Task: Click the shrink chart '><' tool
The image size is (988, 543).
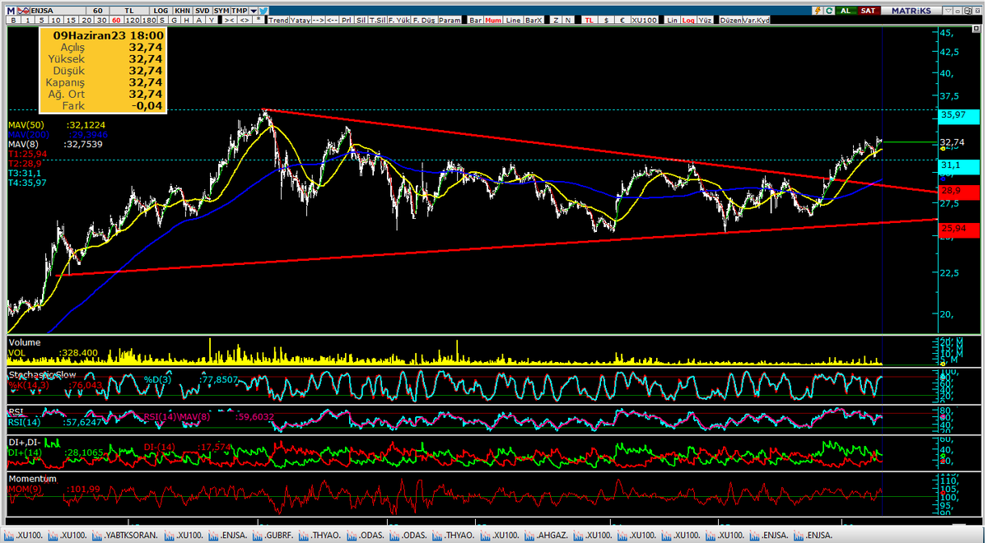Action: (228, 20)
